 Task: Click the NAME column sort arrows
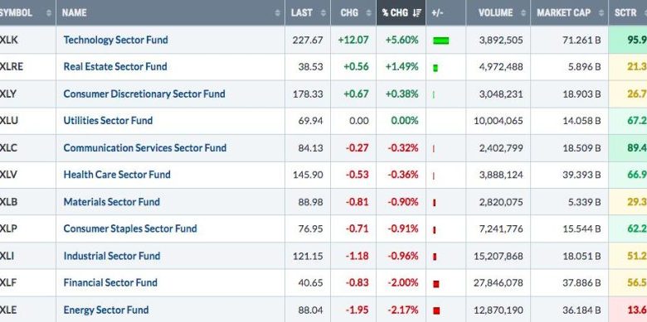coord(277,13)
